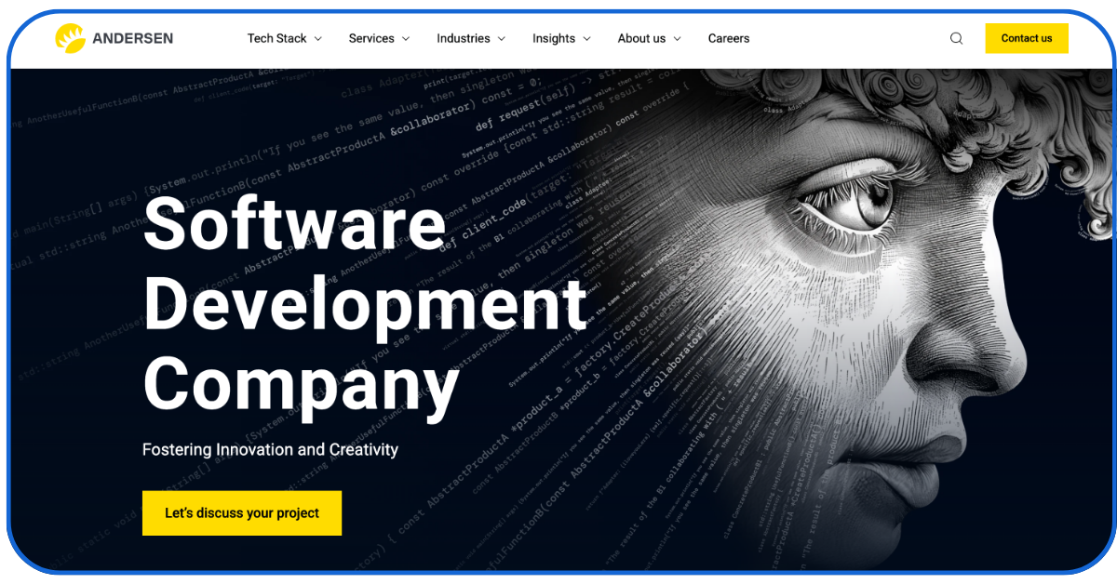Go to the Careers page

point(729,38)
